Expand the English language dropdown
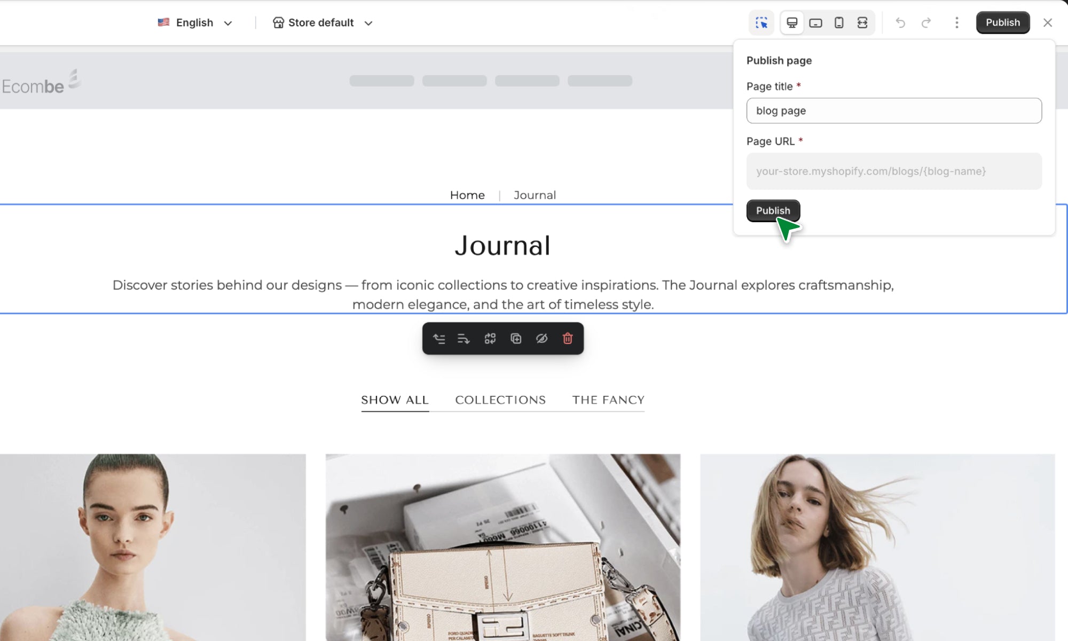Image resolution: width=1068 pixels, height=641 pixels. point(195,22)
